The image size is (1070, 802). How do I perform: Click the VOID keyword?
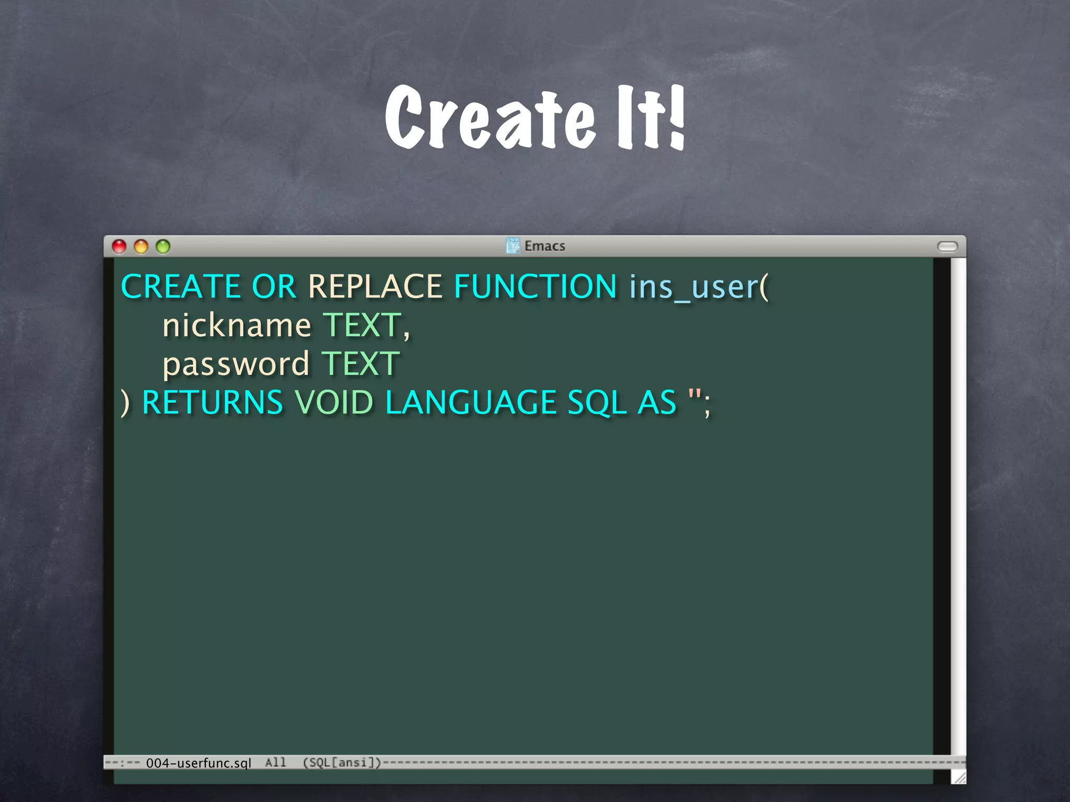pos(334,403)
